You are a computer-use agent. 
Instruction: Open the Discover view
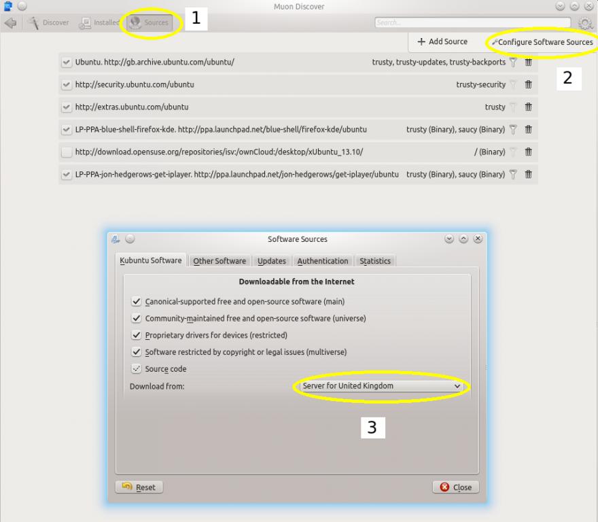pyautogui.click(x=49, y=23)
